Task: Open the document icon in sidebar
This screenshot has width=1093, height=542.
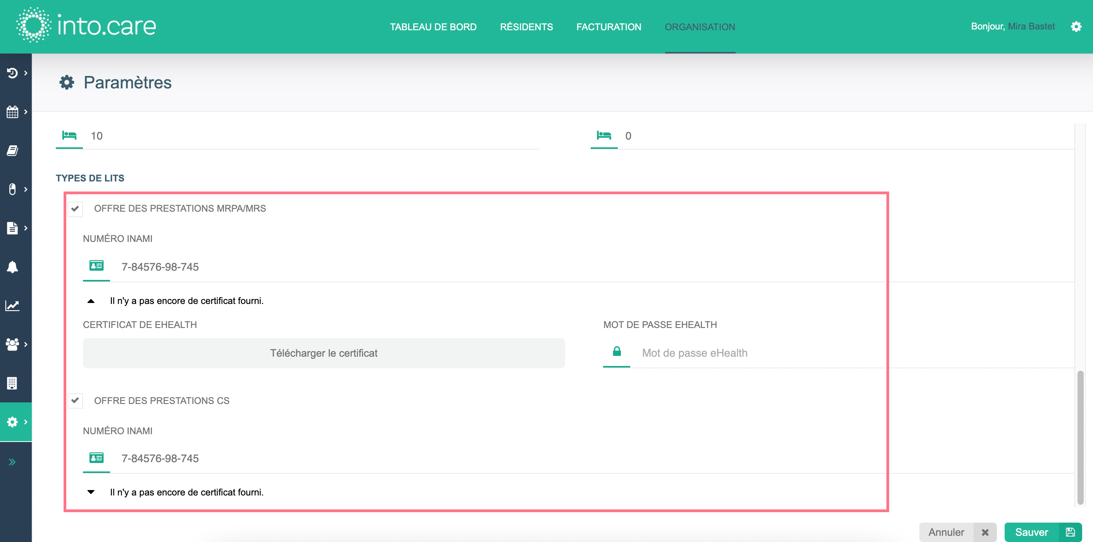Action: coord(12,228)
